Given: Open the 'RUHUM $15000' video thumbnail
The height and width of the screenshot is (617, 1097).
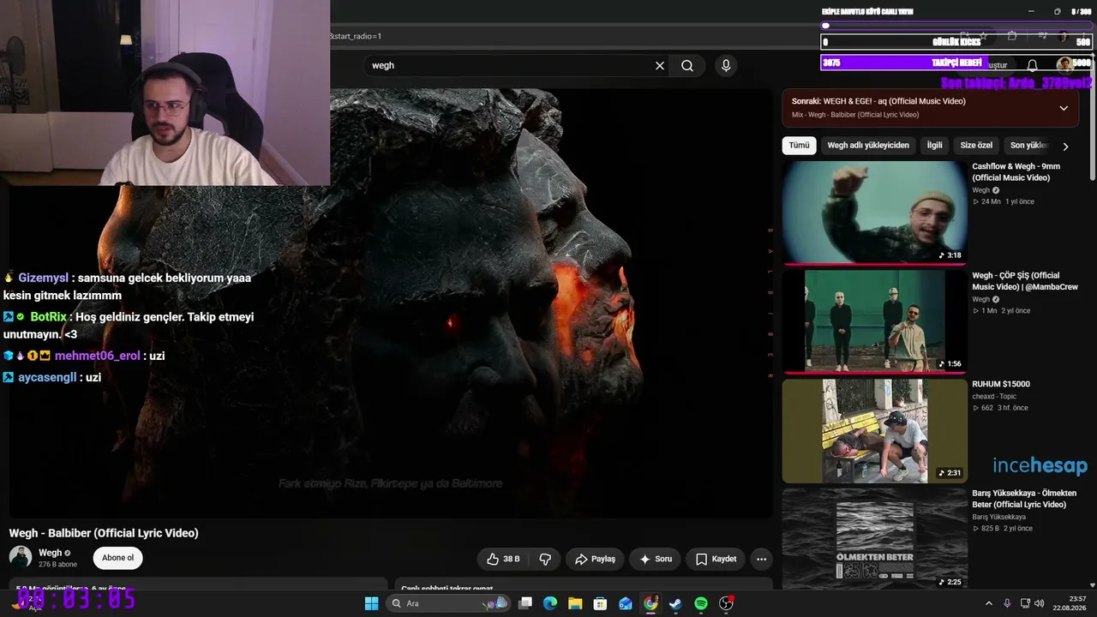Looking at the screenshot, I should point(875,431).
